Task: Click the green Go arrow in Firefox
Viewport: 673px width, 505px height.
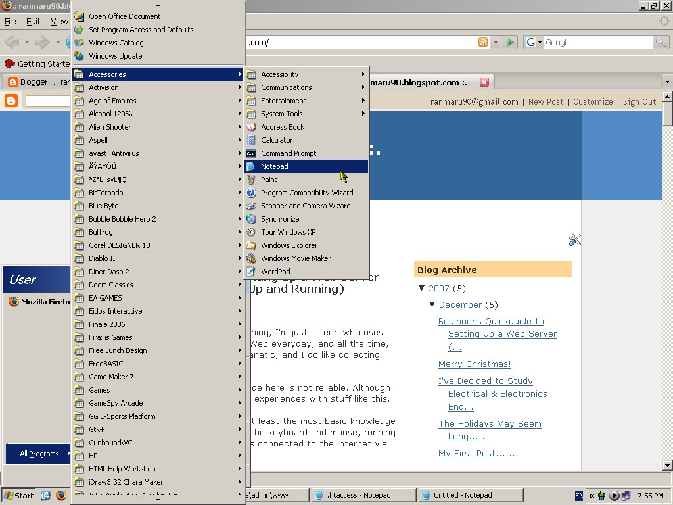Action: coord(510,42)
